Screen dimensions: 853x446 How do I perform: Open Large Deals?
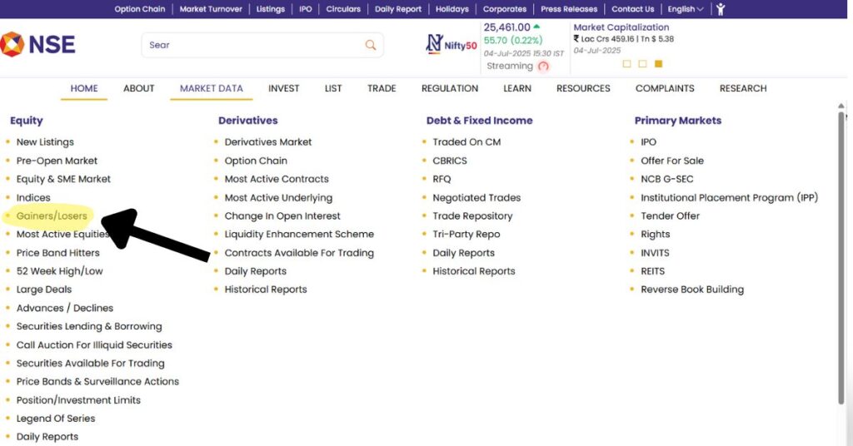click(44, 290)
